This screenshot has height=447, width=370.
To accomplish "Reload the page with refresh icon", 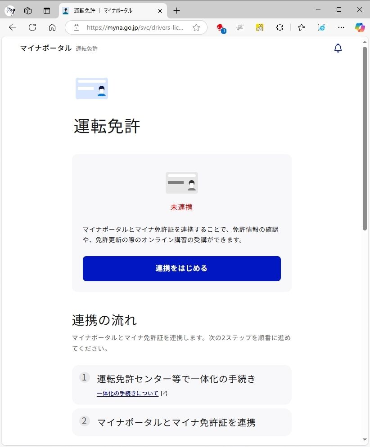I will click(32, 27).
